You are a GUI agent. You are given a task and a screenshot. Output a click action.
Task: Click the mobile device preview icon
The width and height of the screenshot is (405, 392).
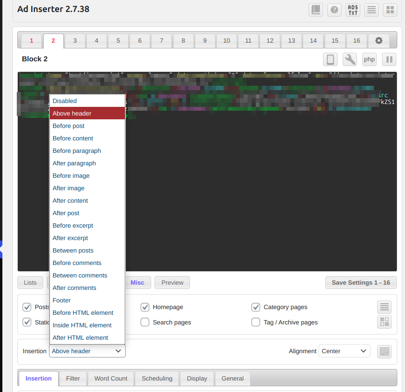[330, 59]
